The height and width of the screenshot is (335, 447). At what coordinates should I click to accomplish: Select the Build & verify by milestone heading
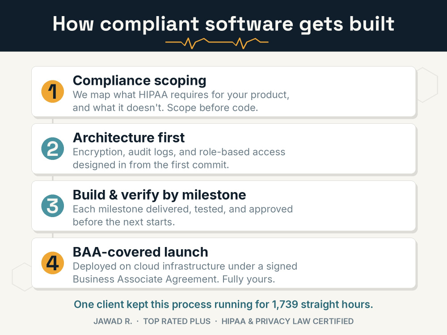160,195
